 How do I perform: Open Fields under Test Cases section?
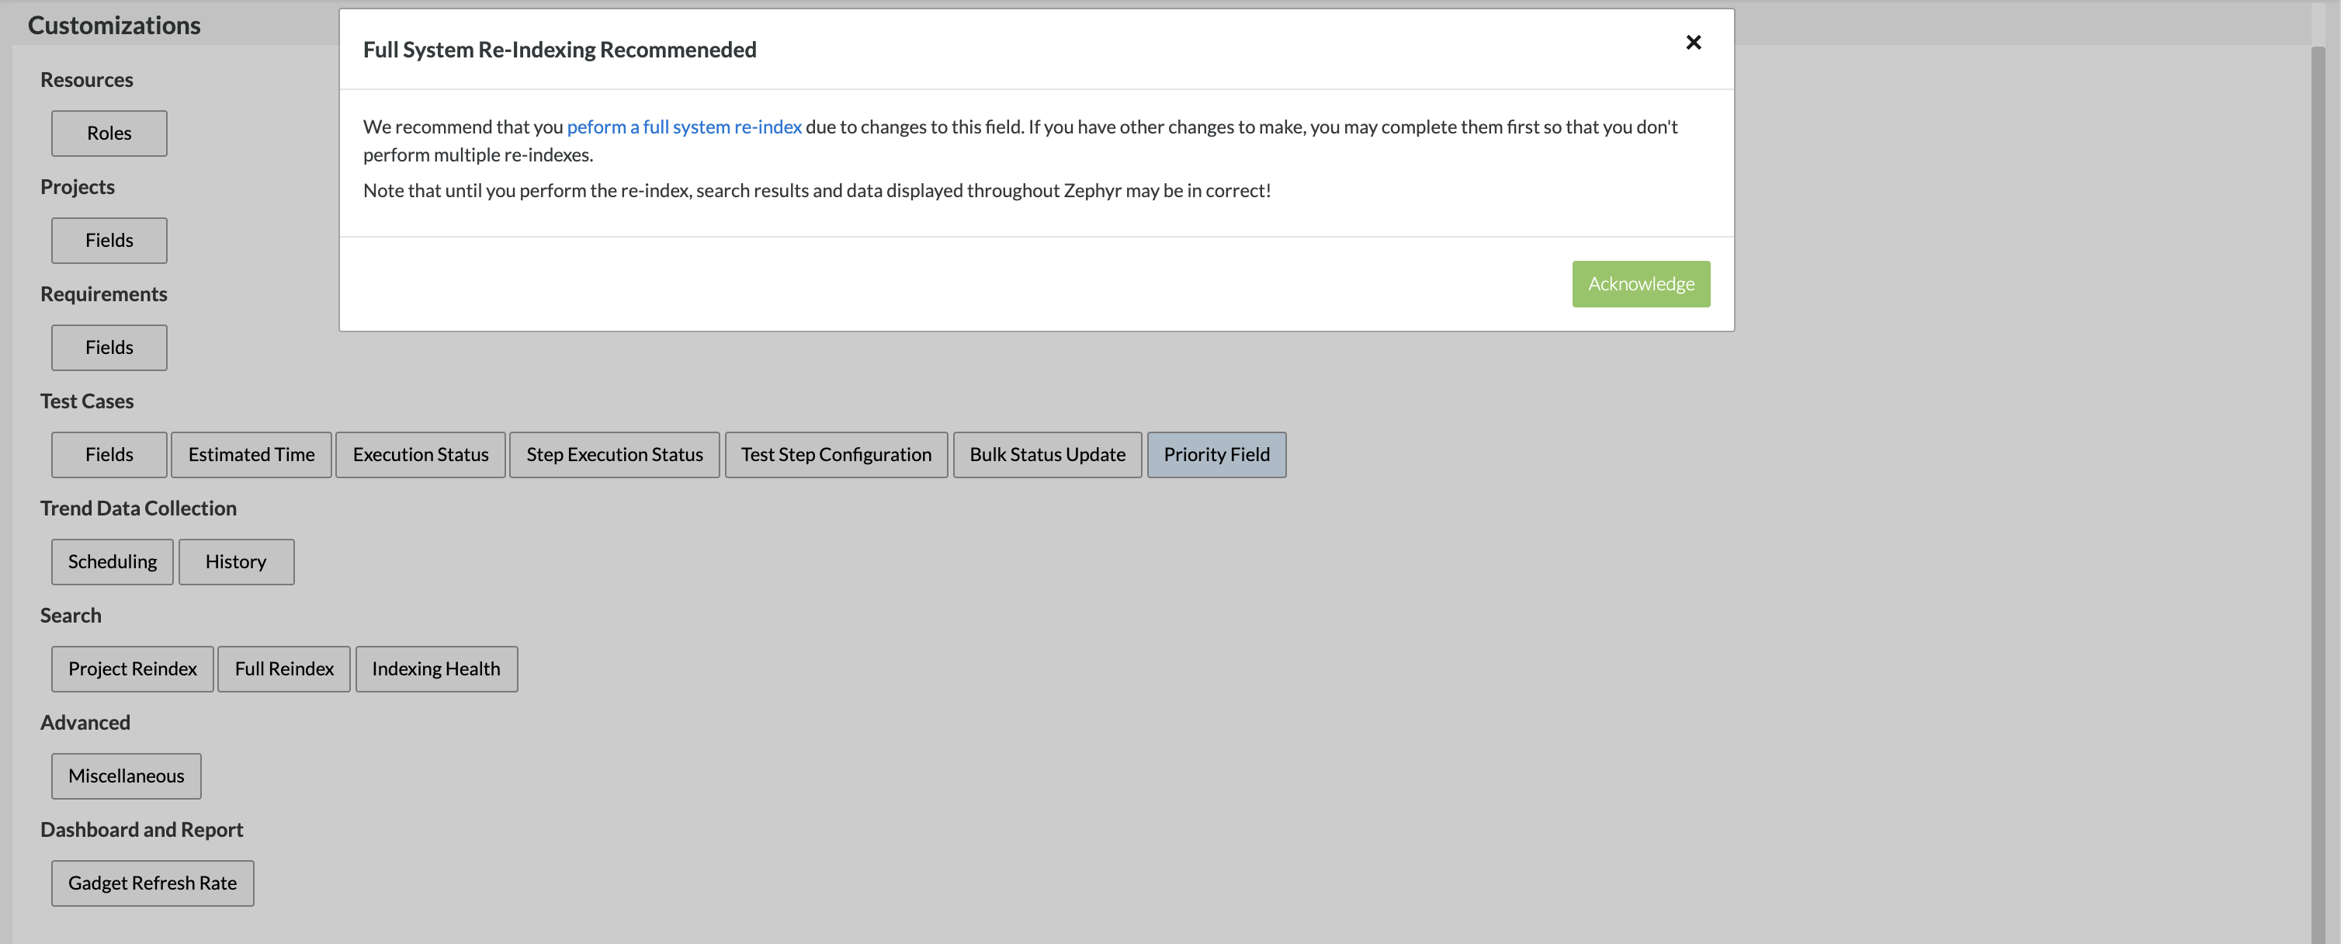(109, 455)
